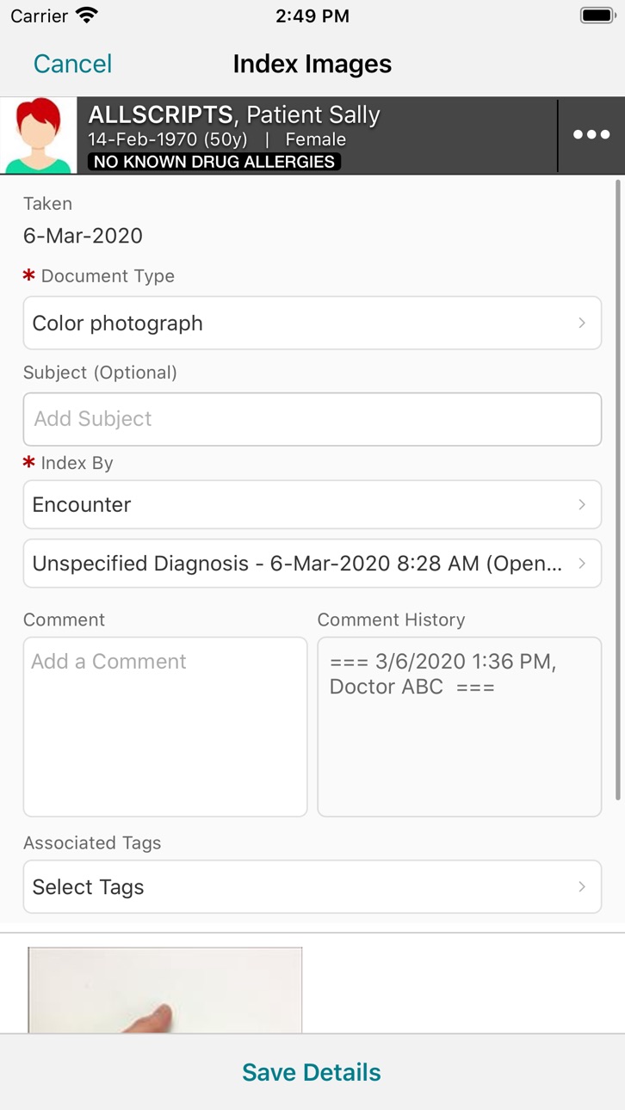Select the Comment History text box
Screen dimensions: 625x1110
tap(460, 727)
